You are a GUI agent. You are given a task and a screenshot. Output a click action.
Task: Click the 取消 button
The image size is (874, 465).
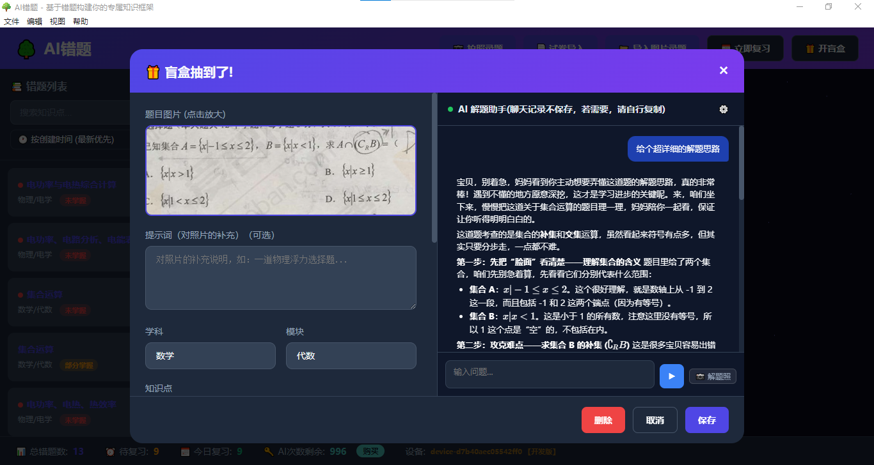(x=655, y=420)
